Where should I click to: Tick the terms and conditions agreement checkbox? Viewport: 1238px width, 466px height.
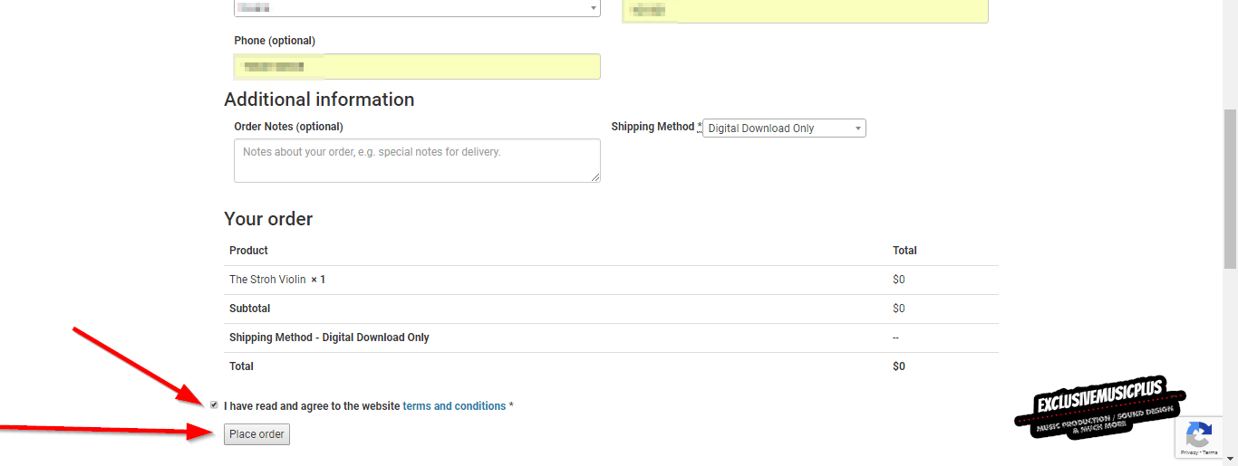point(214,405)
